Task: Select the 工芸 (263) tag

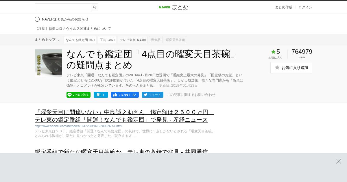Action: 107,40
